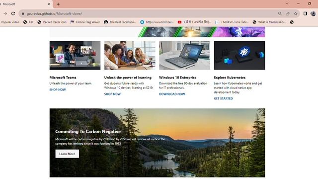
Task: Click the DOWNLOAD NOW link
Action: pos(172,94)
